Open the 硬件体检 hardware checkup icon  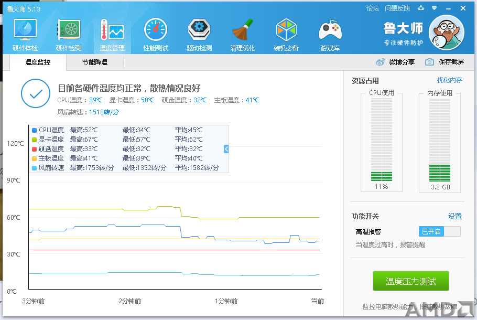tap(25, 29)
